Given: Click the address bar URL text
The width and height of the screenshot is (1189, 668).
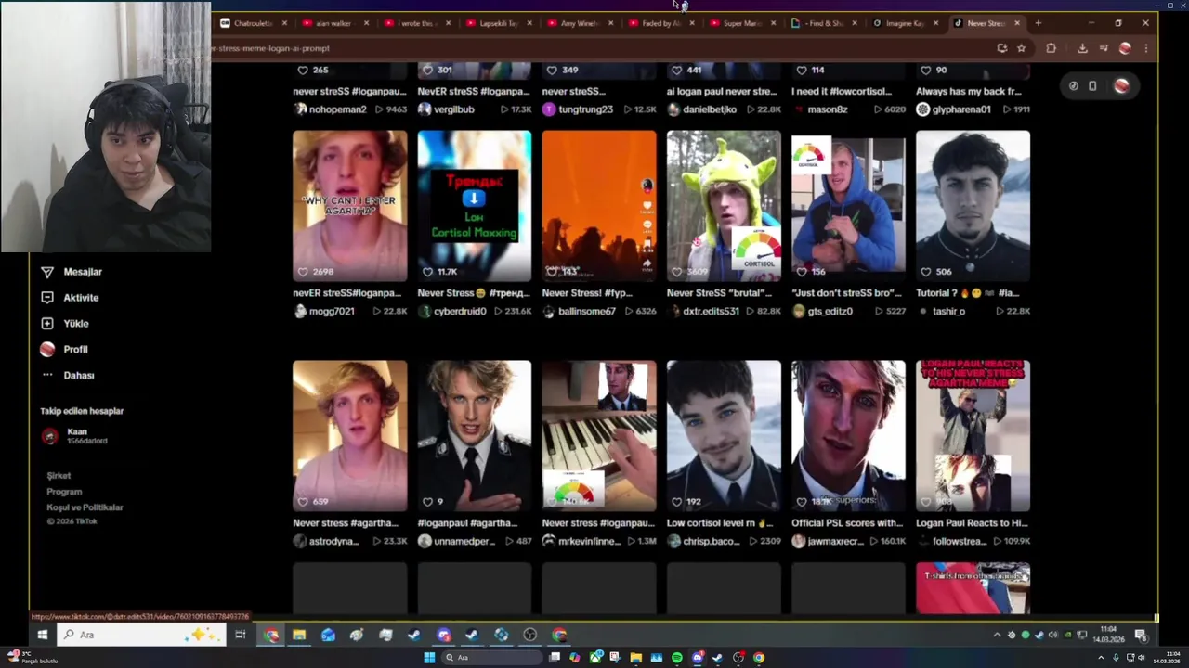Looking at the screenshot, I should (270, 48).
